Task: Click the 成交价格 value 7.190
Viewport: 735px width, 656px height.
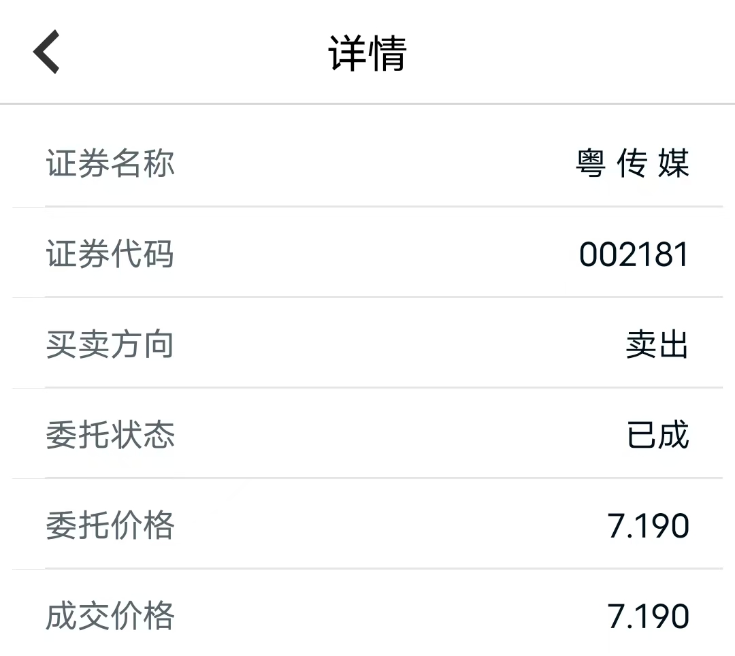Action: point(649,616)
